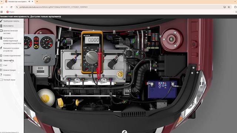Focus the browser address bar URL
Viewport: 237px width, 133px height.
tap(53, 7)
